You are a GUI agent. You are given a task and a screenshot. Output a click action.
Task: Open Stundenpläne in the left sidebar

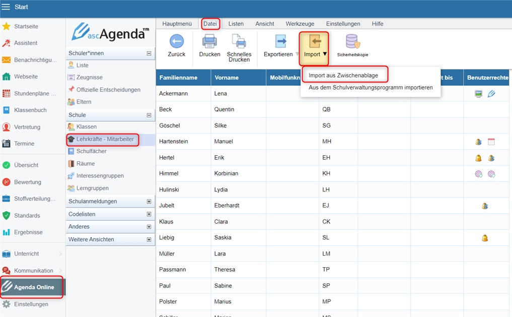click(35, 93)
